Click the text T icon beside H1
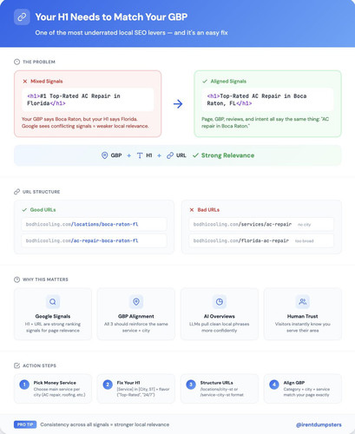Screen dimensions: 355x434 (140, 155)
